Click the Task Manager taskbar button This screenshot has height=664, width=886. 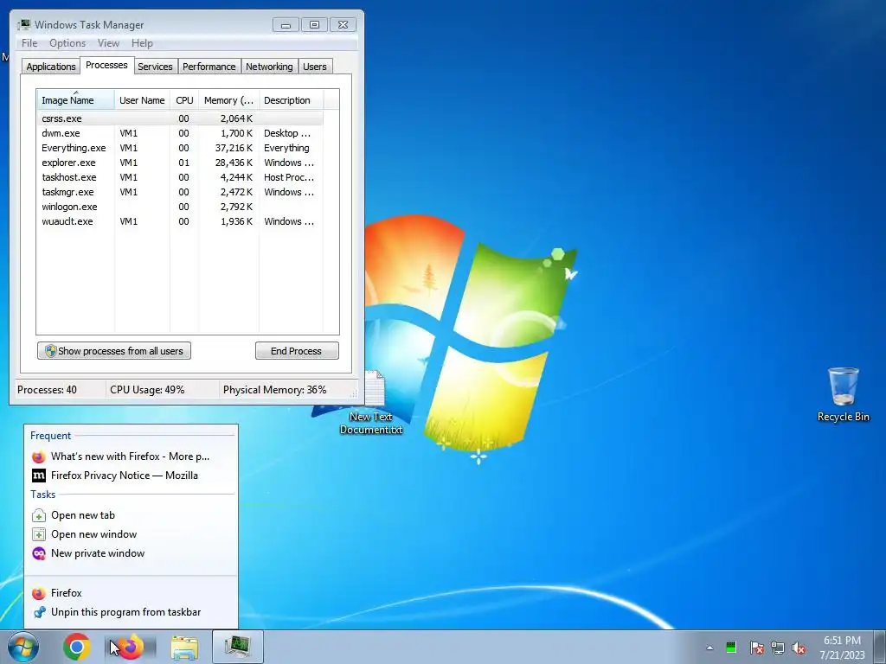point(238,647)
